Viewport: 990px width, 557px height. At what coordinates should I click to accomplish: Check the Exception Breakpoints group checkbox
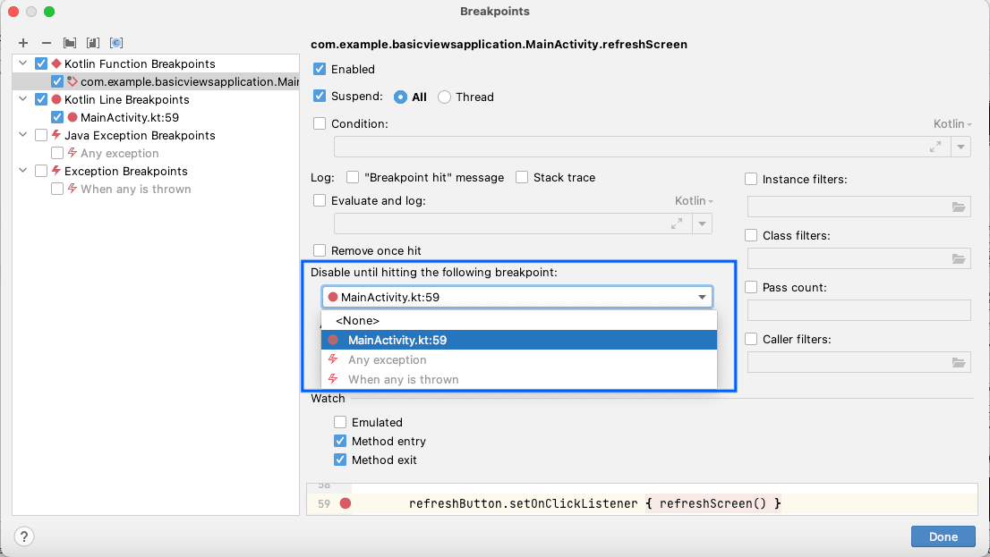click(41, 171)
